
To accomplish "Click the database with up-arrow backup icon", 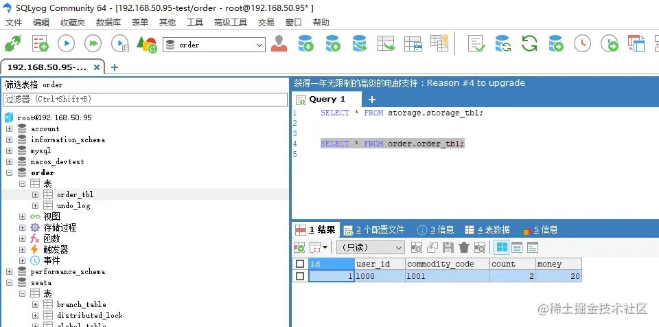I will click(333, 43).
